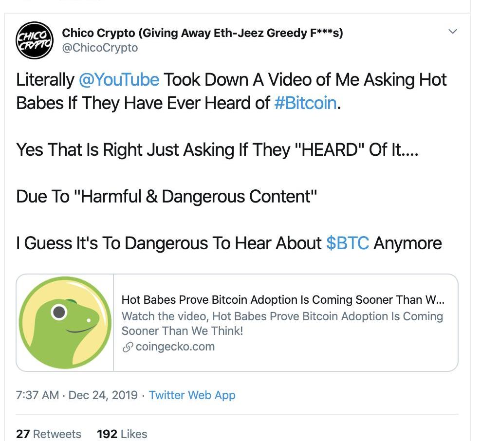Screen dimensions: 481x441
Task: Click the Chico Crypto profile avatar
Action: tap(35, 41)
